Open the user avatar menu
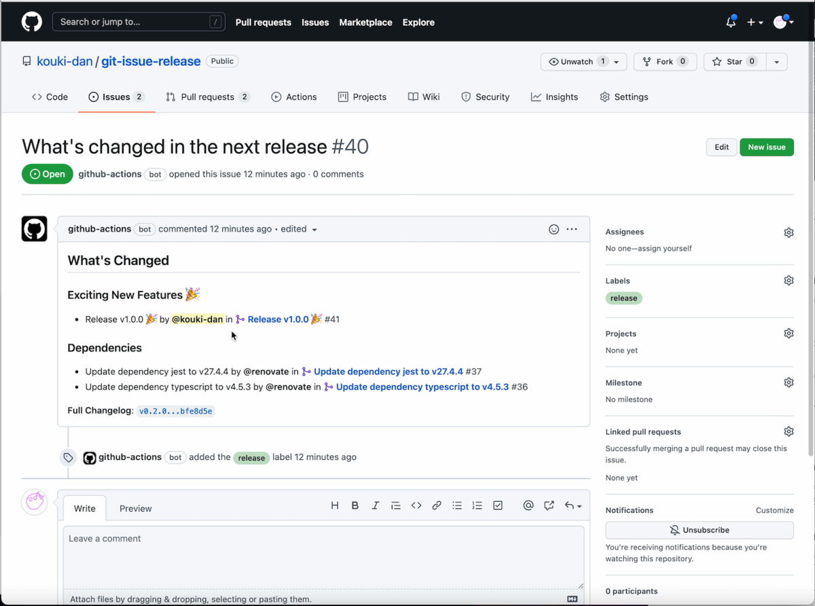This screenshot has width=815, height=606. tap(783, 22)
